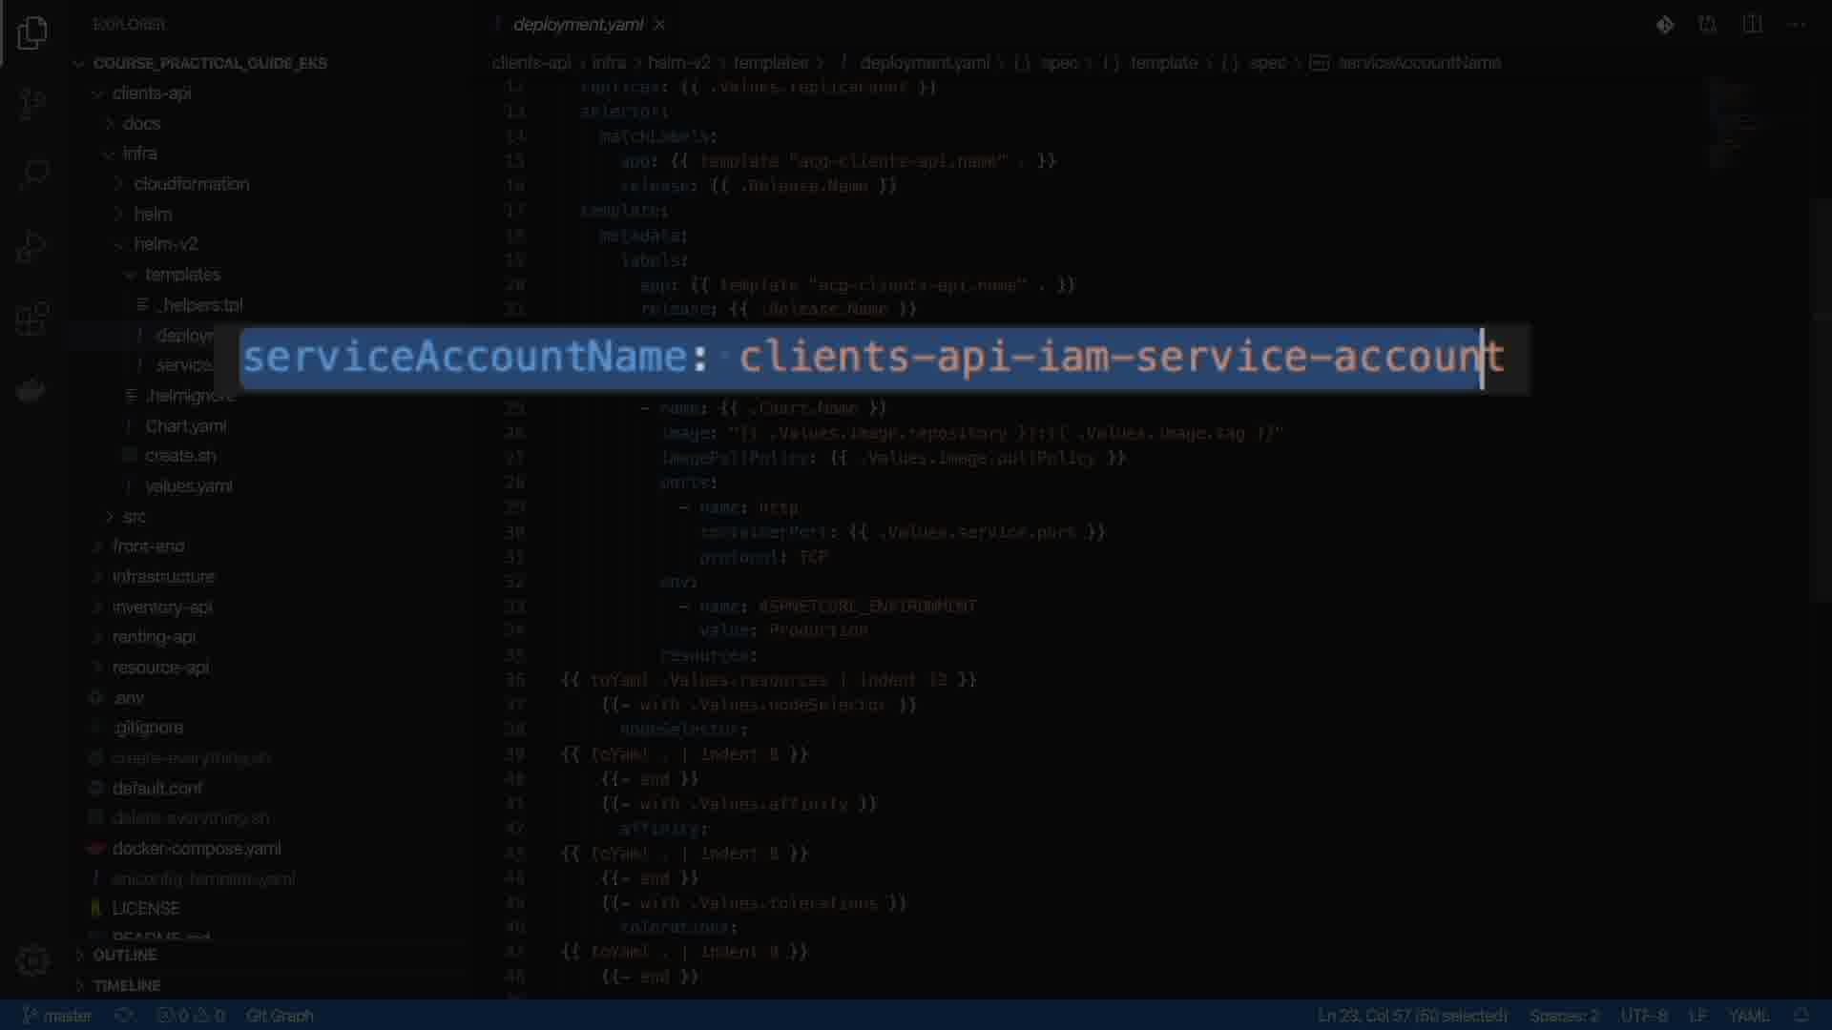Select the deployment.yaml editor tab
This screenshot has height=1030, width=1832.
(x=577, y=25)
